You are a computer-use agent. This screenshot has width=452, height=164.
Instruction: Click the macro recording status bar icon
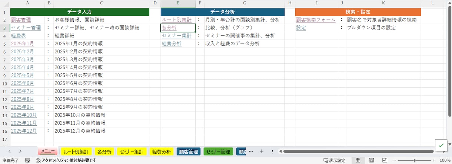click(28, 160)
